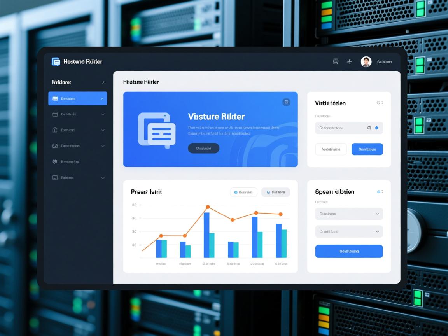Image resolution: width=448 pixels, height=336 pixels.
Task: Toggle the first chart legend chip with filled dot
Action: (x=243, y=192)
